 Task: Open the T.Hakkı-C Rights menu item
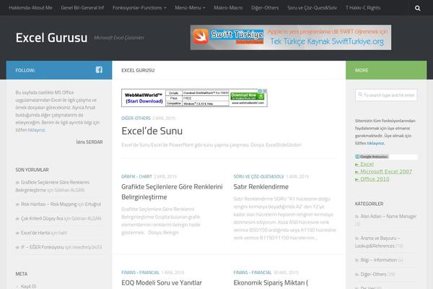coord(363,8)
